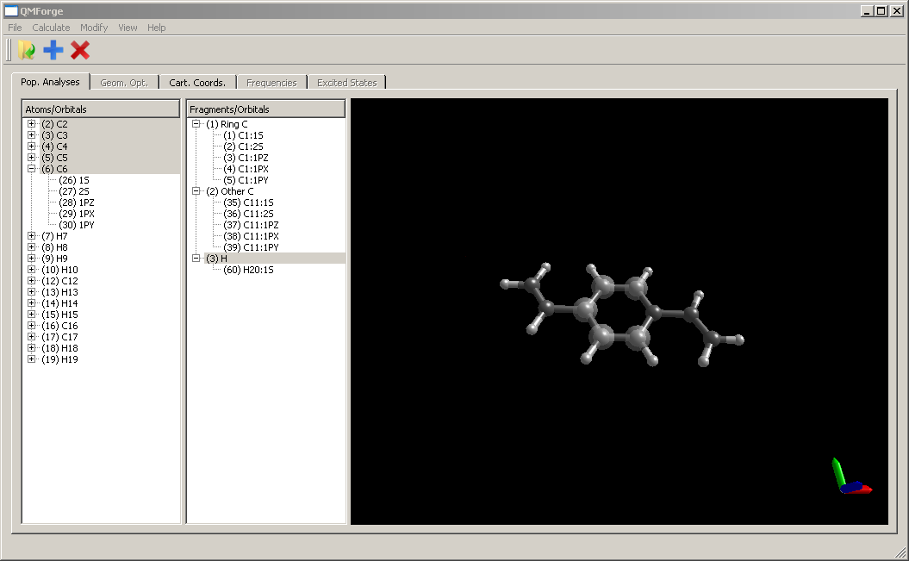Collapse the (3) H fragment node
The height and width of the screenshot is (561, 909).
[x=196, y=259]
